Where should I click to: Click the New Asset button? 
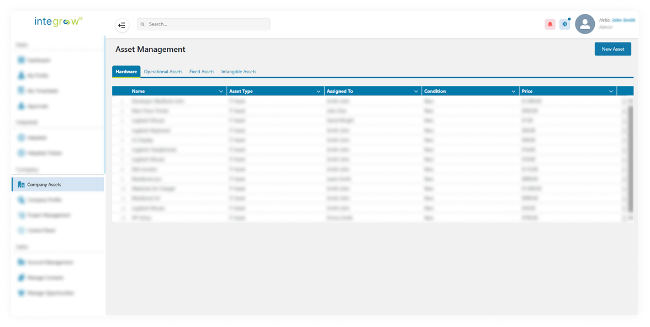[x=612, y=49]
